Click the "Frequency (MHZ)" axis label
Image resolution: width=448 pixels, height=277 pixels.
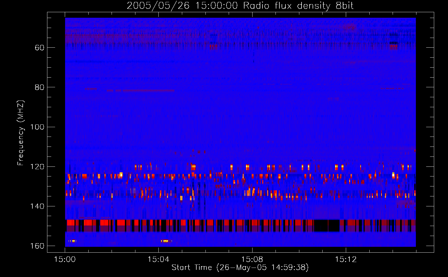(x=21, y=133)
